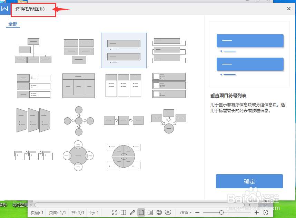Select the highlighted vertical bullet list graphic
This screenshot has width=296, height=218.
pyautogui.click(x=124, y=51)
